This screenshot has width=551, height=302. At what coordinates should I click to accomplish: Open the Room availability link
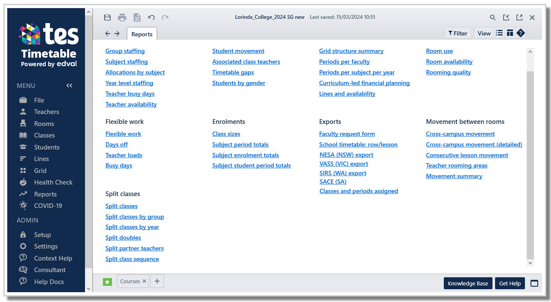click(x=449, y=62)
